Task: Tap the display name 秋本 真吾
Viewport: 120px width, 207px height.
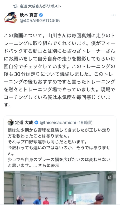Action: point(29,15)
